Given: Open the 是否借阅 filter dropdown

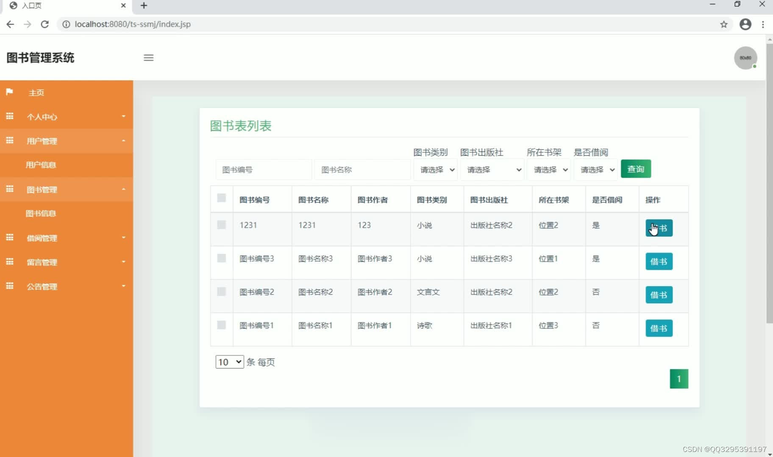Looking at the screenshot, I should coord(595,170).
